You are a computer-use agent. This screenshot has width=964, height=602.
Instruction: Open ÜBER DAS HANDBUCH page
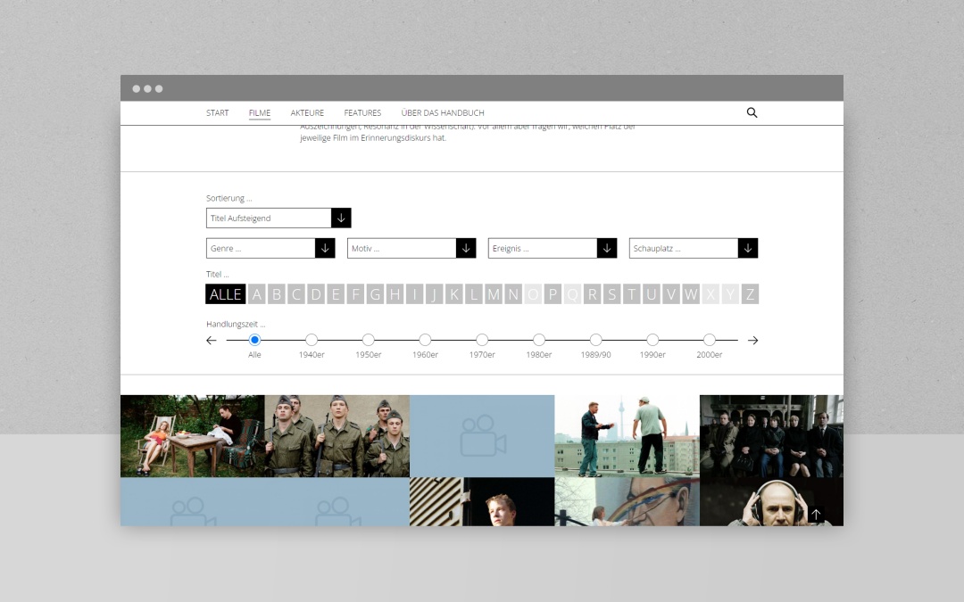point(443,113)
